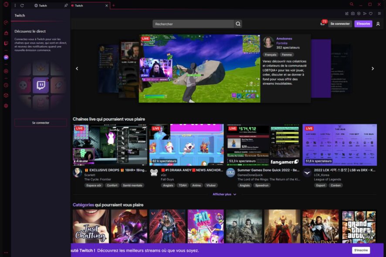This screenshot has height=257, width=386.
Task: Submit search with Twitch magnifier button
Action: (238, 24)
